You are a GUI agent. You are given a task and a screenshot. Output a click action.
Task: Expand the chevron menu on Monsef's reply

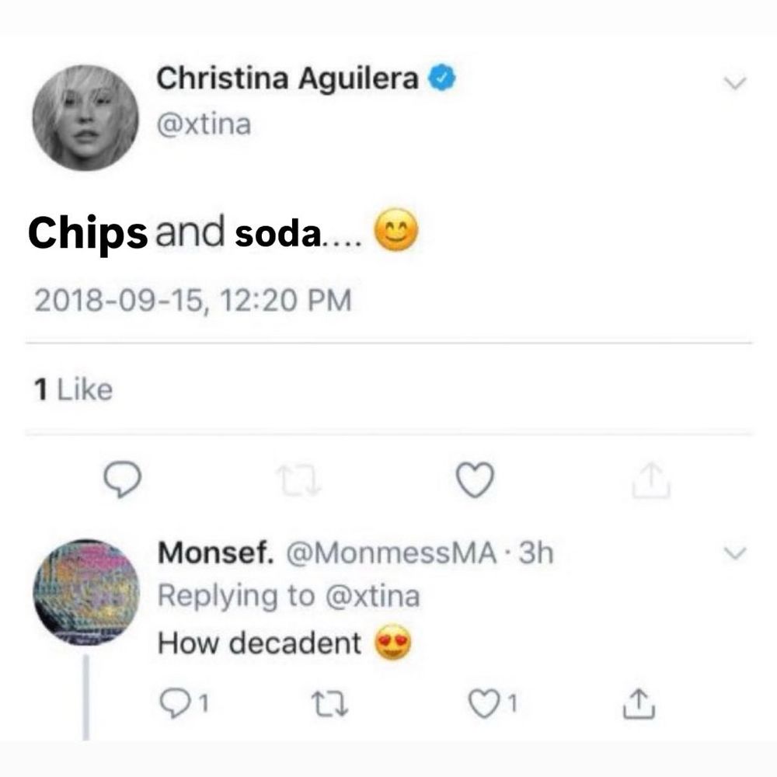pyautogui.click(x=734, y=552)
